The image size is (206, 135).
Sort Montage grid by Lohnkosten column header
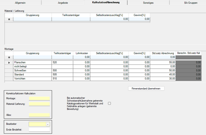(82, 53)
